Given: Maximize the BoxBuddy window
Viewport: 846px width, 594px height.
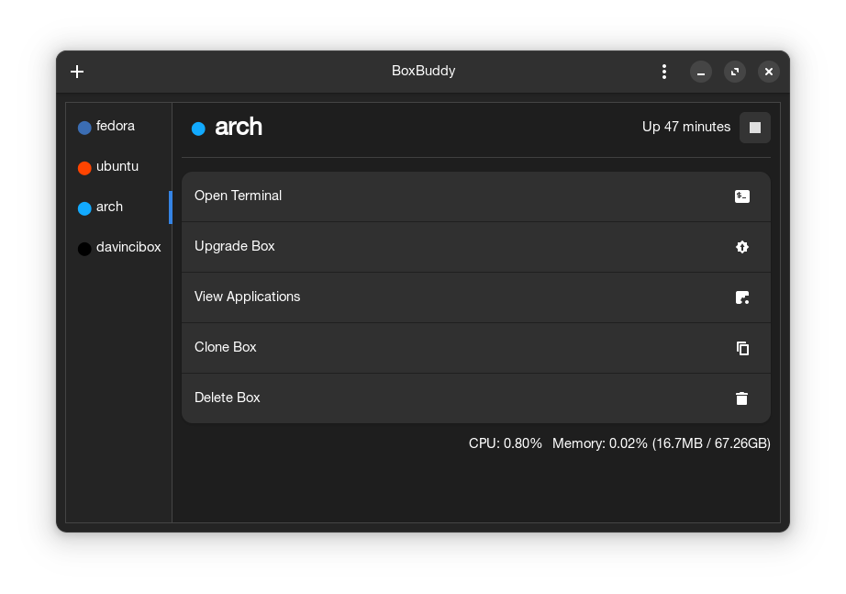Looking at the screenshot, I should (x=735, y=72).
